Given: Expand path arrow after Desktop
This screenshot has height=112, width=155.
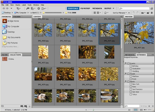Looking at the screenshot, I should coord(12,13).
